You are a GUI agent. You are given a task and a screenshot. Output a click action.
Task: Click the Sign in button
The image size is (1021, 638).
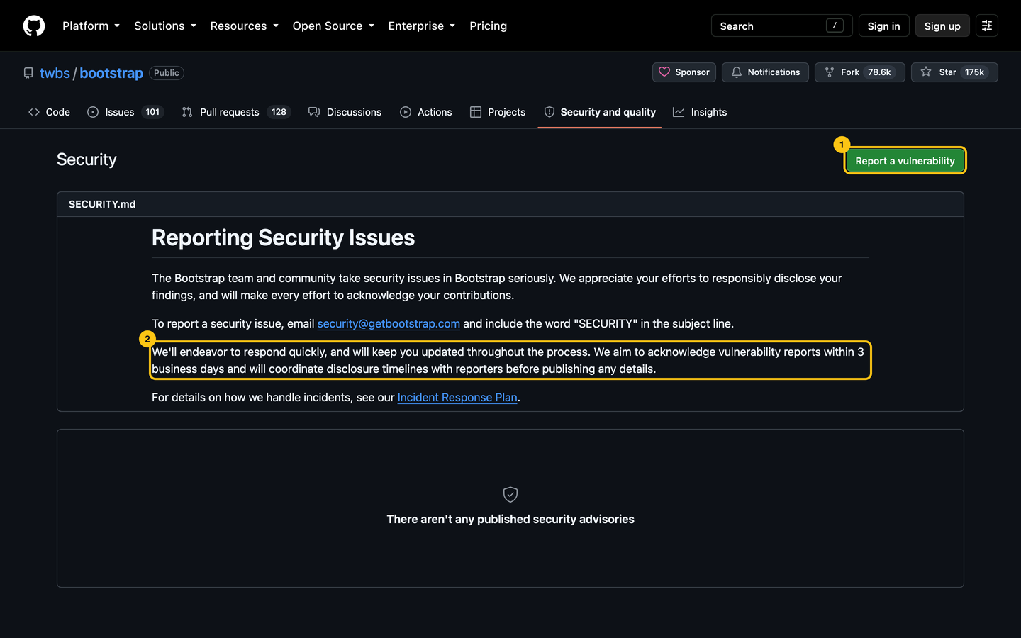(883, 26)
